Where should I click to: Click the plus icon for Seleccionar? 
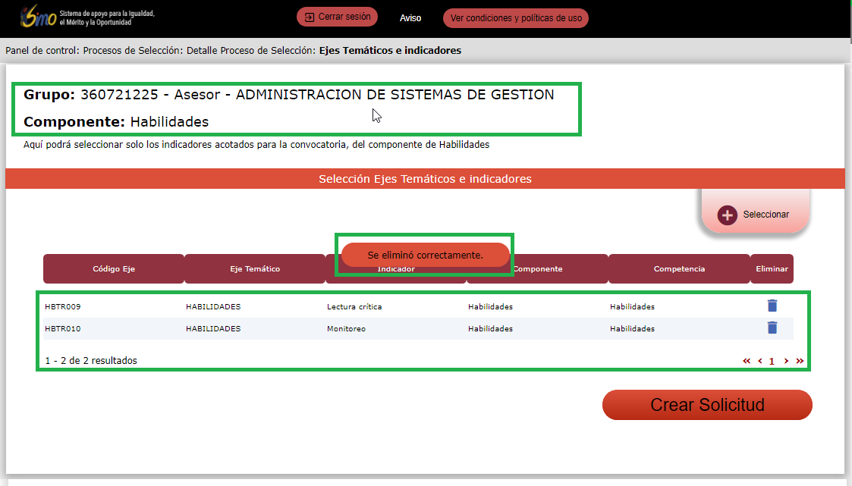(728, 215)
